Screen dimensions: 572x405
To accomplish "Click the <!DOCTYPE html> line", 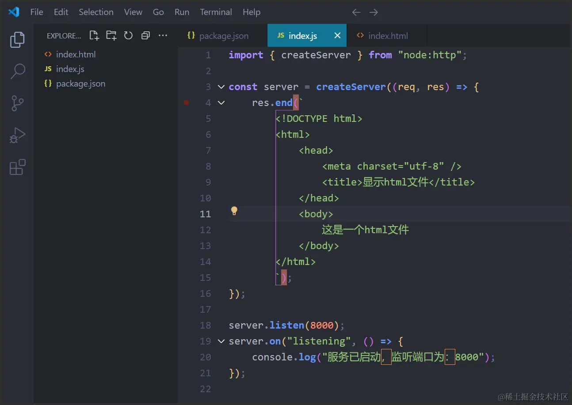I will [319, 118].
